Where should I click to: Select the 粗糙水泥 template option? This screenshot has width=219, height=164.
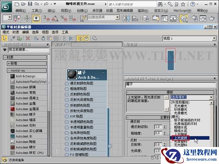tap(181, 127)
